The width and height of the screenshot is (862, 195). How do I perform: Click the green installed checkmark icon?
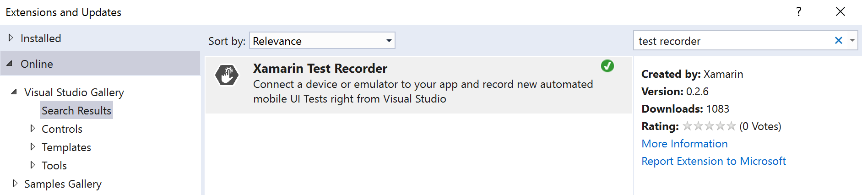(x=607, y=66)
